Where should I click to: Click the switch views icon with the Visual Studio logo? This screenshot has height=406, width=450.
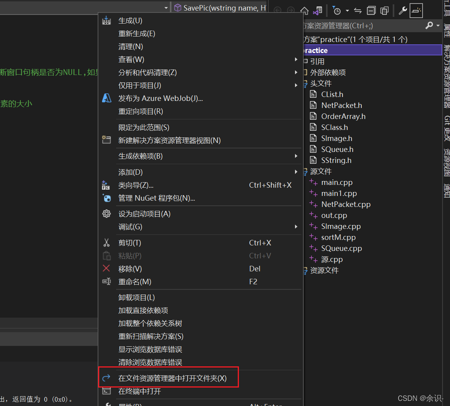click(x=318, y=11)
